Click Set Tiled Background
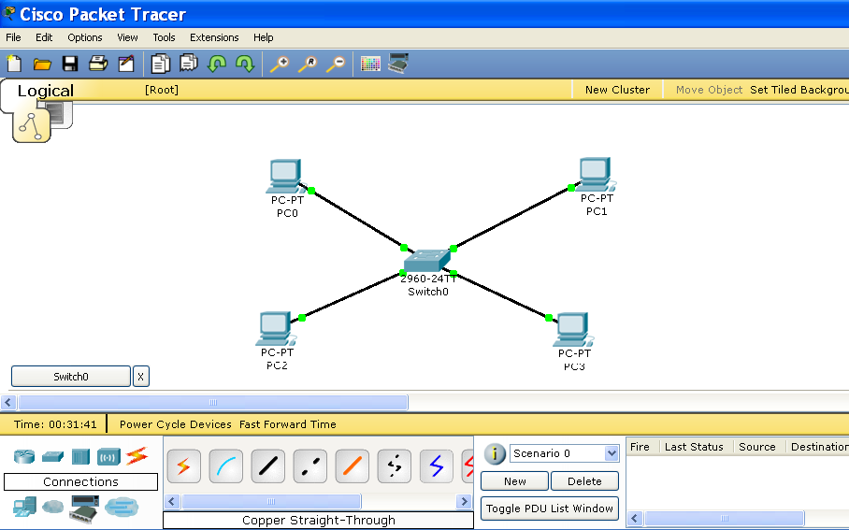 point(799,90)
